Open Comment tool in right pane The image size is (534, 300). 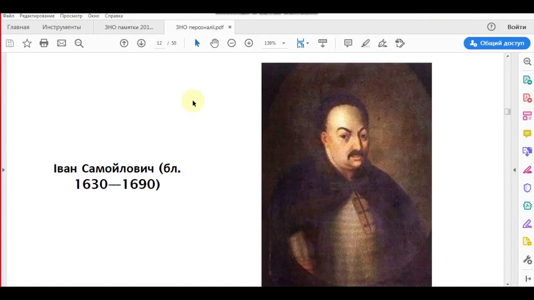tap(527, 134)
